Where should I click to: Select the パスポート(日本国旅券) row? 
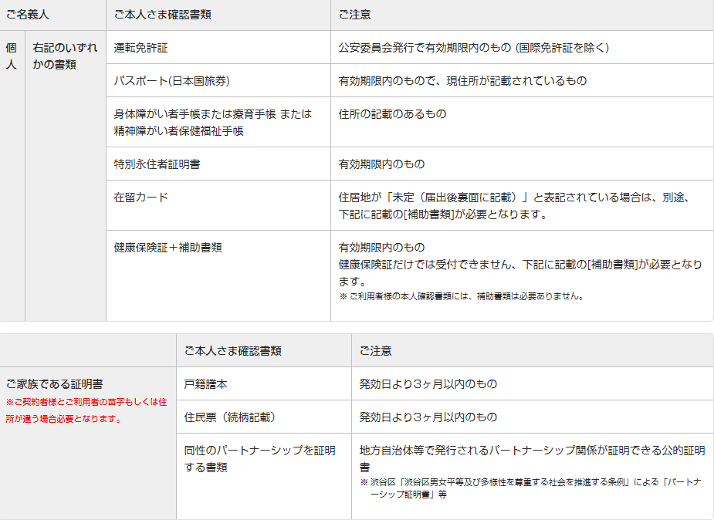(172, 81)
